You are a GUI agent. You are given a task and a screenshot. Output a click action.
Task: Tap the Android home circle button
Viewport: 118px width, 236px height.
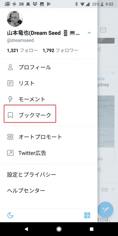click(59, 229)
